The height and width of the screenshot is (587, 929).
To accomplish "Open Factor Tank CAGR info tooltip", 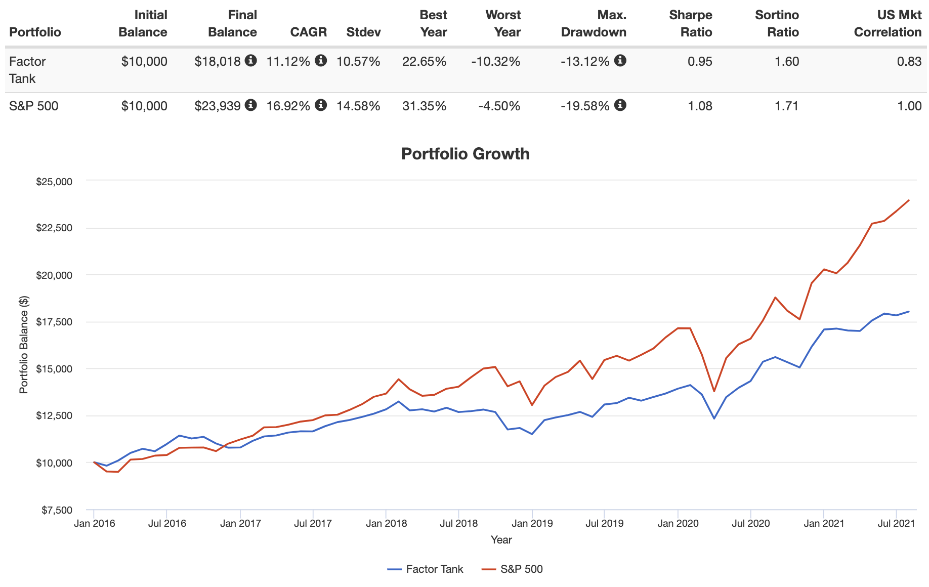I will coord(320,61).
